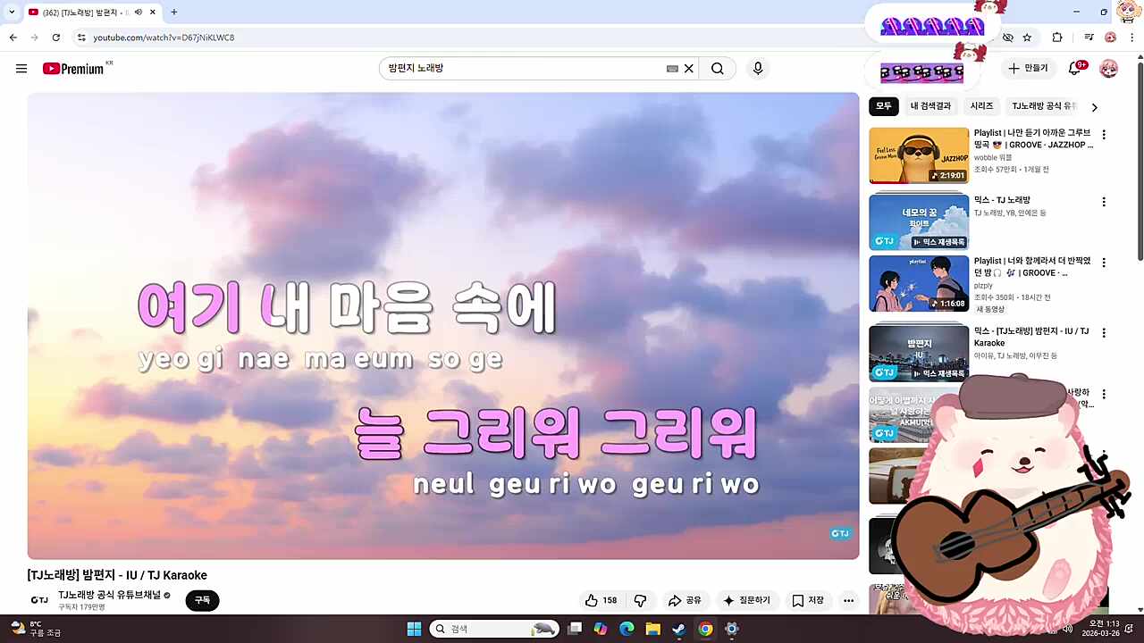This screenshot has width=1144, height=643.
Task: Mute tab audio via speaker icon
Action: (138, 13)
